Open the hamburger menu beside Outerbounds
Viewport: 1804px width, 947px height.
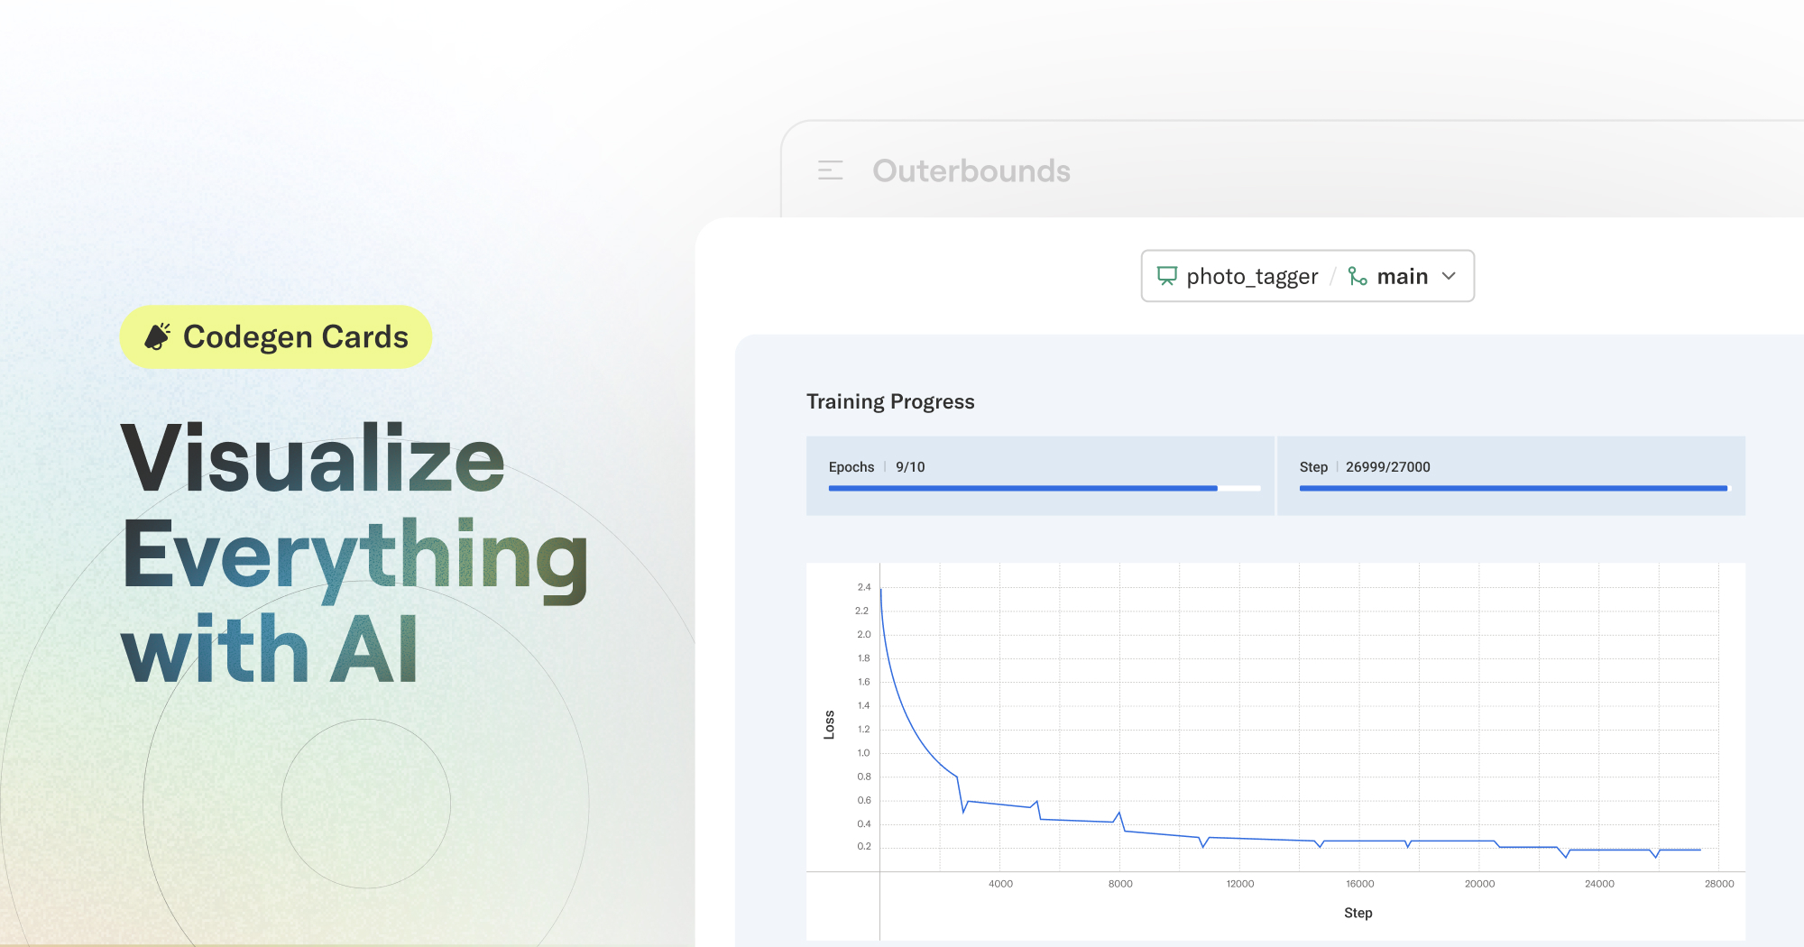point(830,170)
